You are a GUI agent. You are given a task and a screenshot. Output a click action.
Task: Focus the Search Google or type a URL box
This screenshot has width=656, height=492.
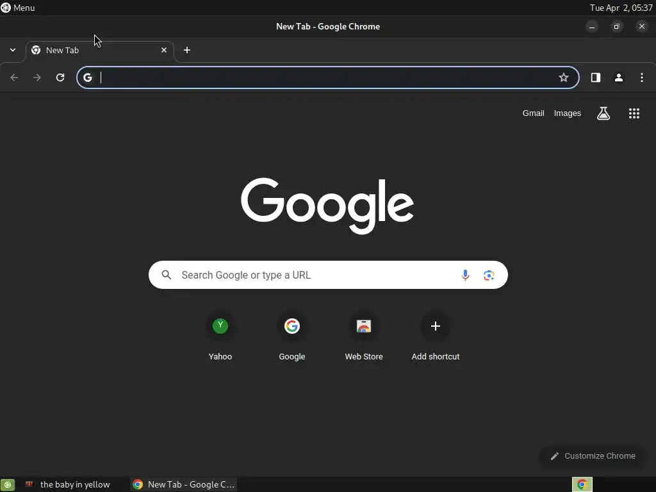[328, 275]
